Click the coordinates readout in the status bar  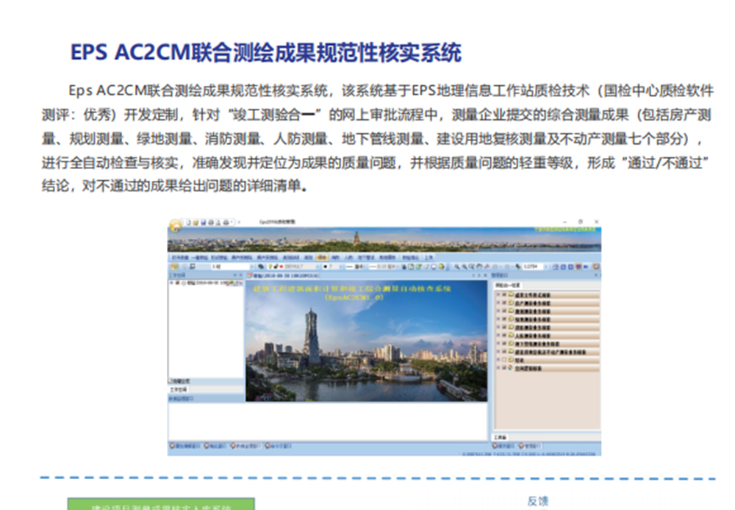point(528,454)
